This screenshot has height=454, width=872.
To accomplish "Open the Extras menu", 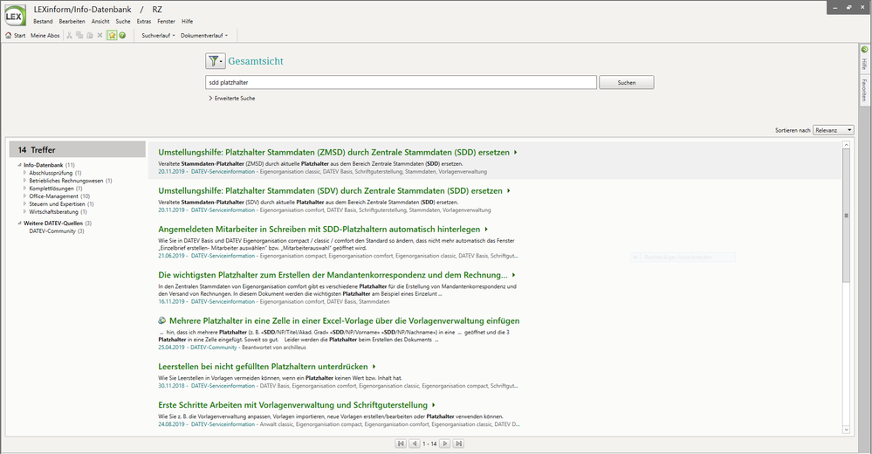I will pos(144,21).
